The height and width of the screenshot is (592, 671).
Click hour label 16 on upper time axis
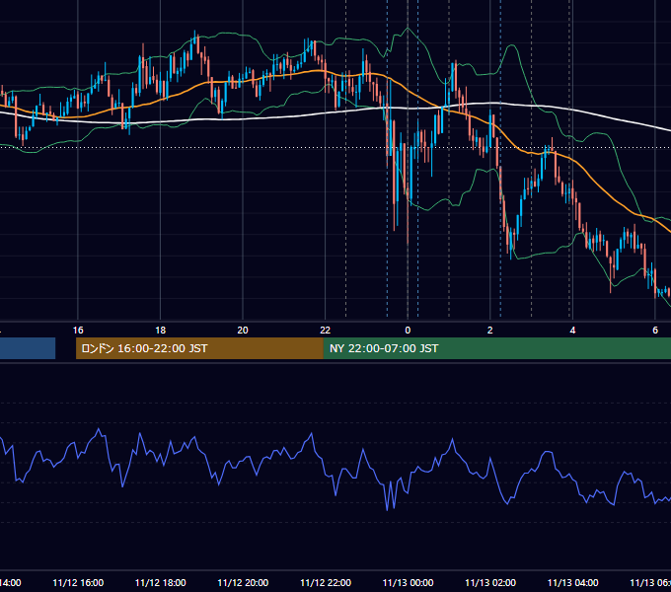78,331
